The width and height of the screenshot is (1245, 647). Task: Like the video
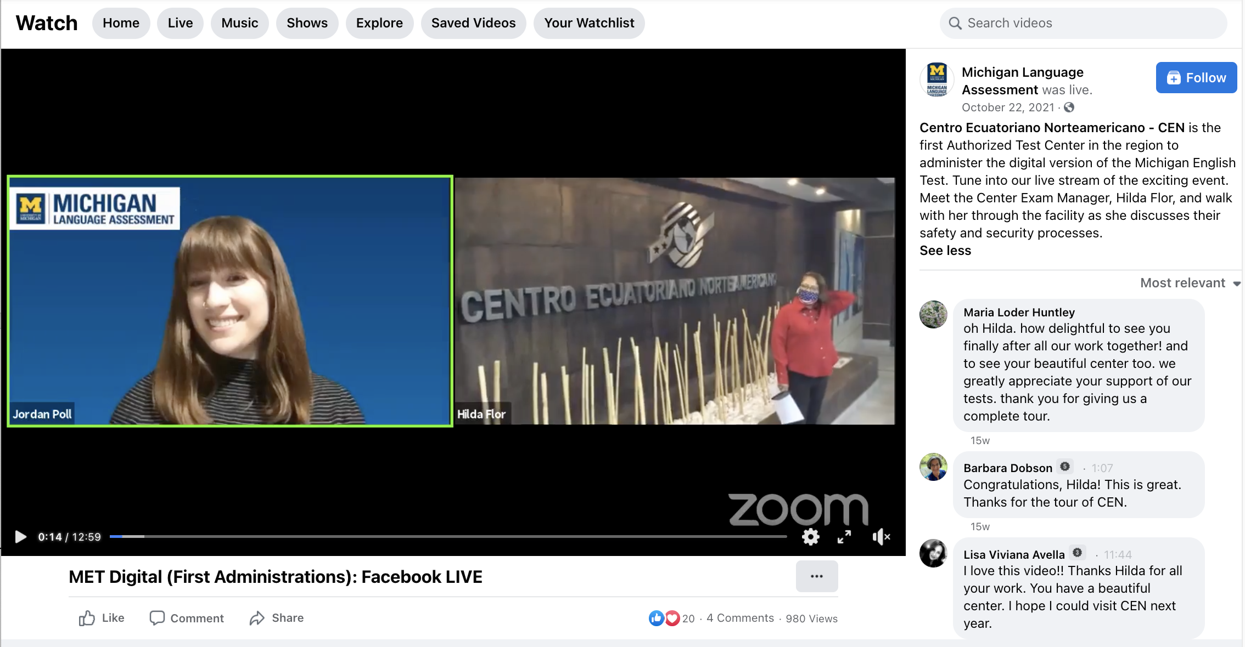pos(102,618)
